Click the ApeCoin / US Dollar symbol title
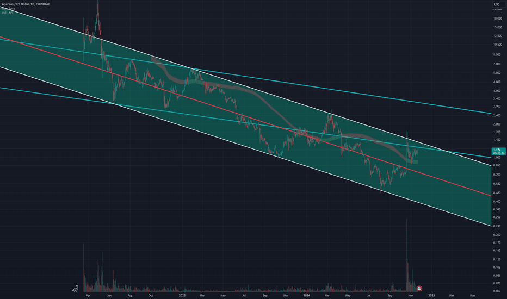Image resolution: width=507 pixels, height=299 pixels. click(26, 4)
